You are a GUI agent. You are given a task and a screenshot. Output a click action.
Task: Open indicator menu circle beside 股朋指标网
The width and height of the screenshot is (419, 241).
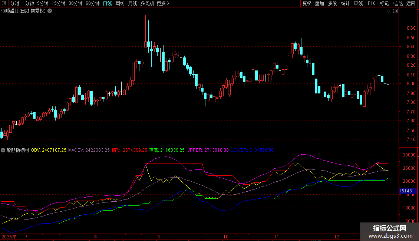(x=3, y=150)
